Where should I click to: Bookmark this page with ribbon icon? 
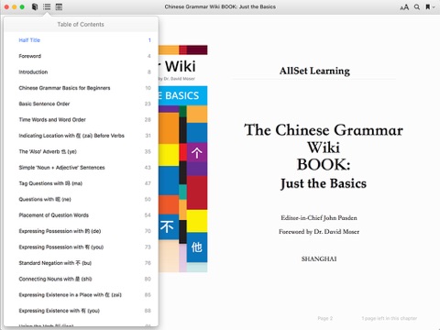tap(428, 7)
